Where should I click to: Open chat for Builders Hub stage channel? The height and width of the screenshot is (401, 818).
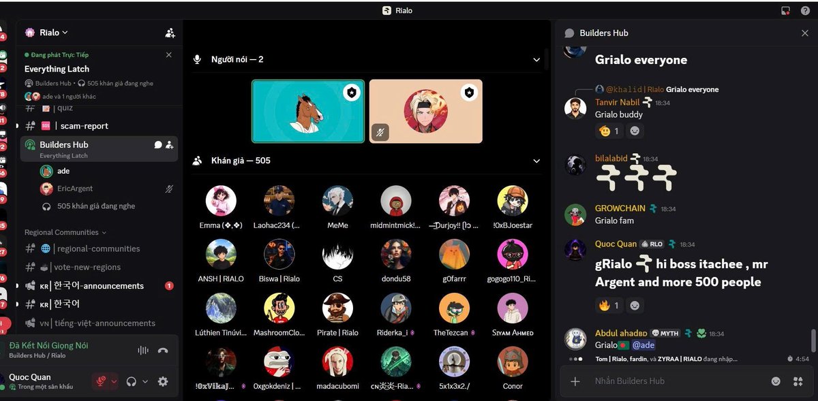click(158, 144)
